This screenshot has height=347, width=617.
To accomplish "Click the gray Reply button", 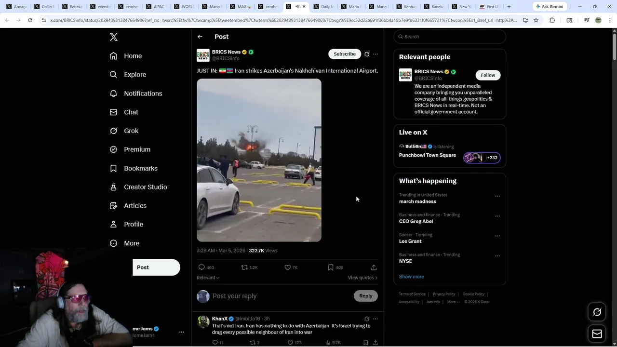I will tap(366, 296).
